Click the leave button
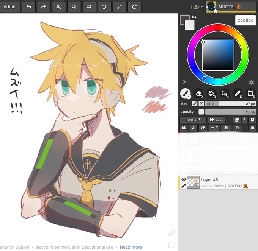258x251 pixels. pyautogui.click(x=217, y=120)
